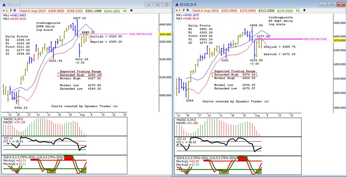This screenshot has width=347, height=177.
Task: Click the bullish > 6320.55 annotation
Action: (106, 36)
